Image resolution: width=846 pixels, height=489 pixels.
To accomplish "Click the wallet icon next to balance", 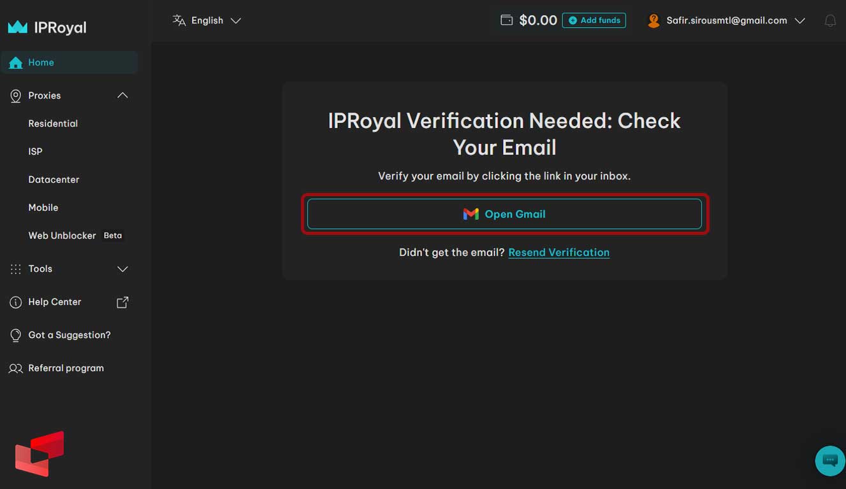I will (x=506, y=20).
